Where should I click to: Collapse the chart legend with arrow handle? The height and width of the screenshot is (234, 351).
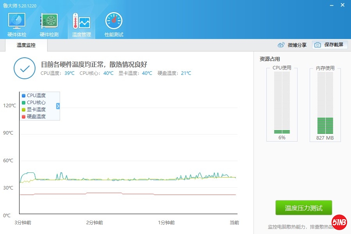click(58, 106)
